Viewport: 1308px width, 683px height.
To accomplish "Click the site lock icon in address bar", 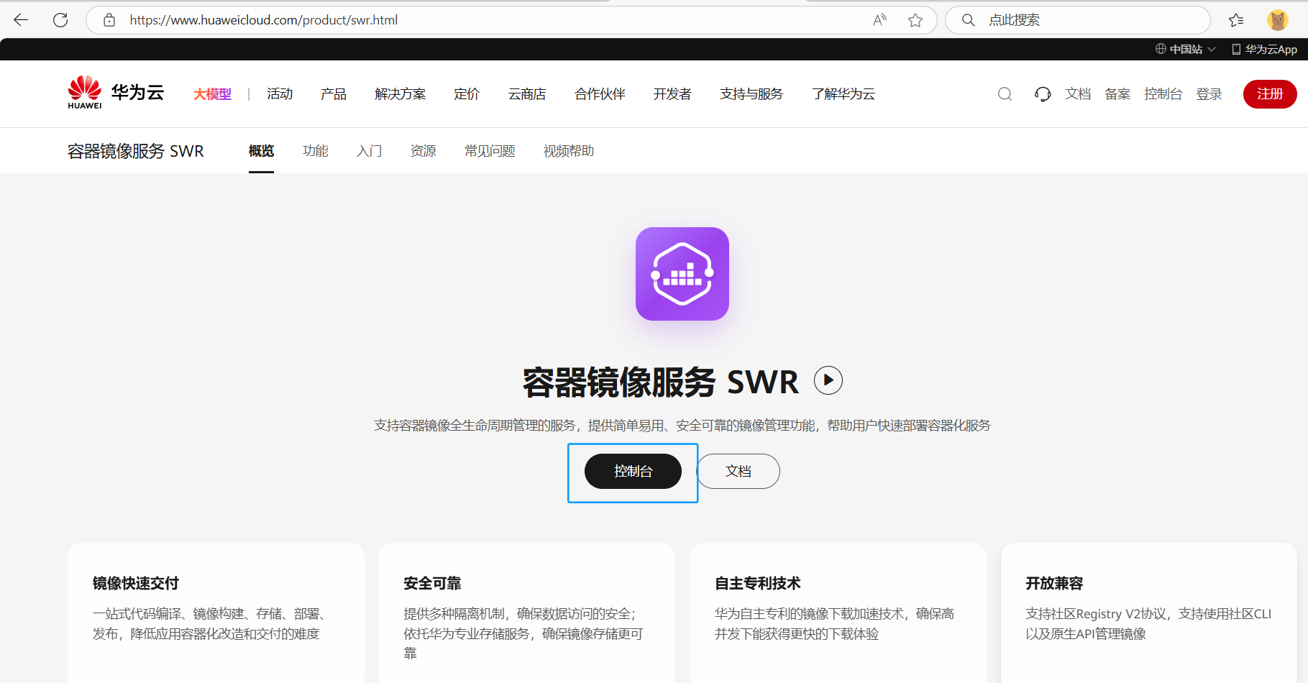I will tap(109, 20).
